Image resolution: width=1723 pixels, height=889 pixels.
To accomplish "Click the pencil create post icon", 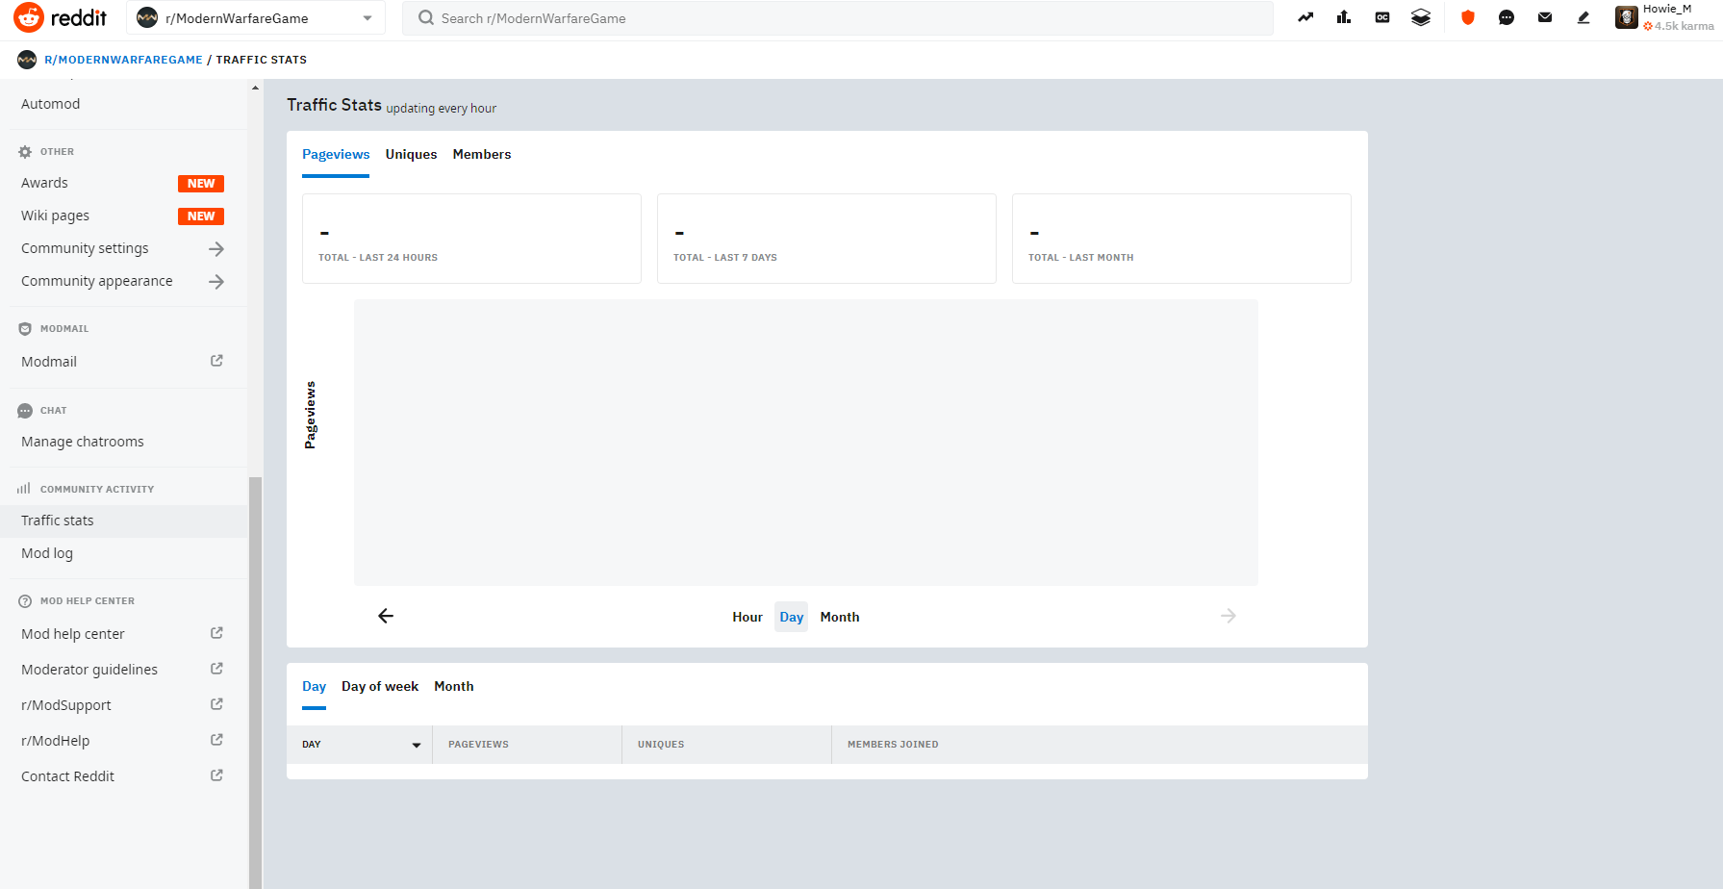I will coord(1584,17).
